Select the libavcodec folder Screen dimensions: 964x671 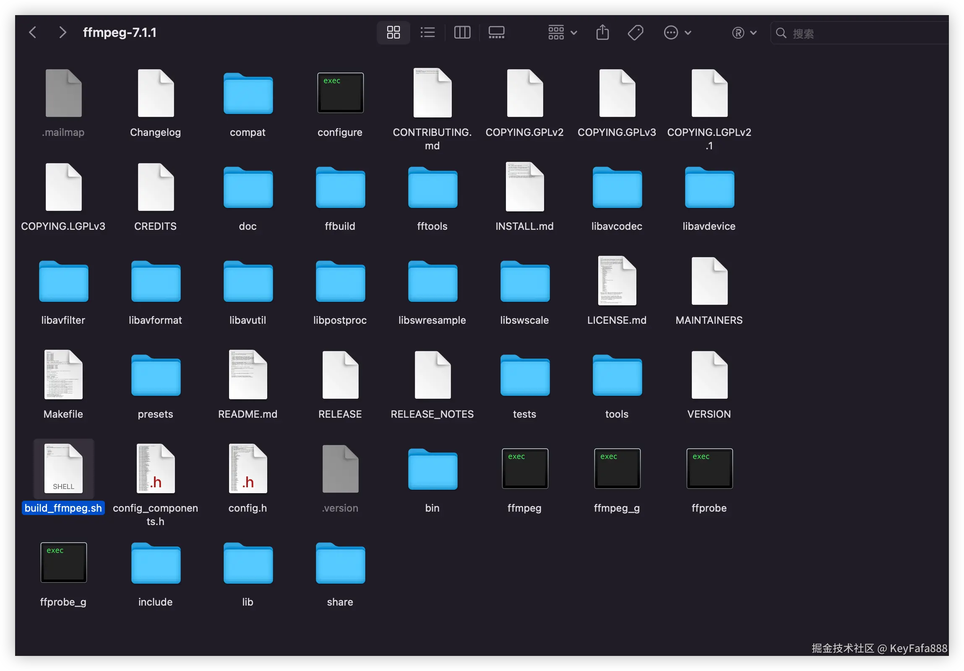tap(617, 187)
